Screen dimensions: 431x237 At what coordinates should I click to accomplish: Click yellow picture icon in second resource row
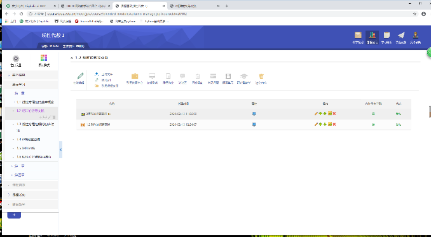pyautogui.click(x=330, y=124)
